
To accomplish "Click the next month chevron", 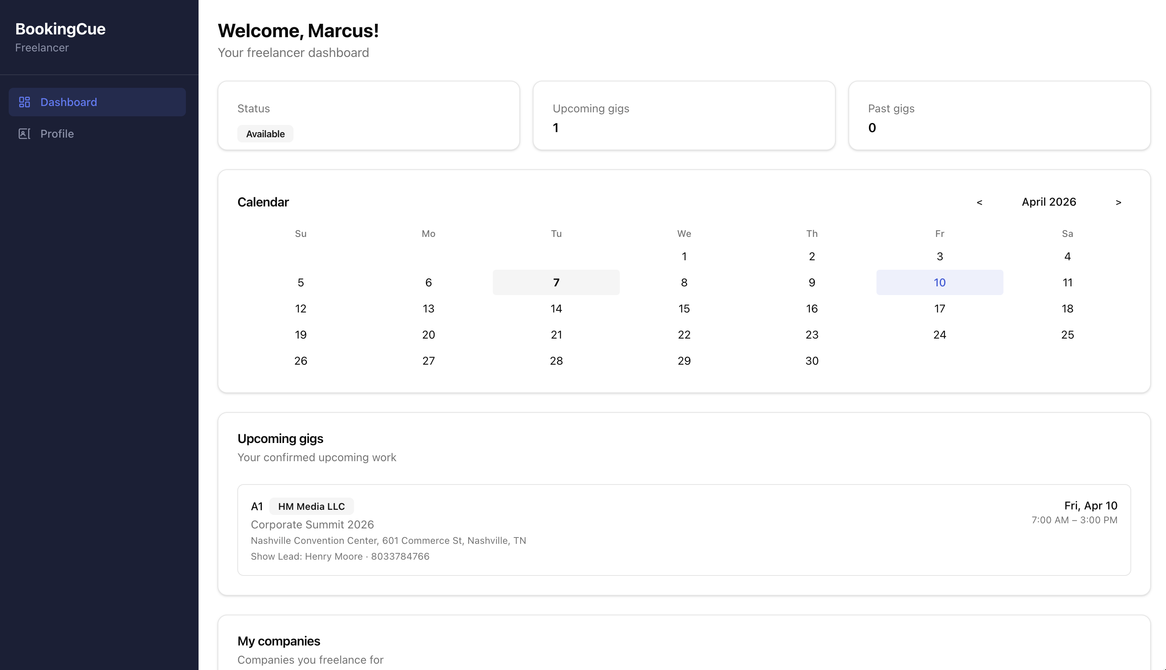I will (x=1118, y=202).
